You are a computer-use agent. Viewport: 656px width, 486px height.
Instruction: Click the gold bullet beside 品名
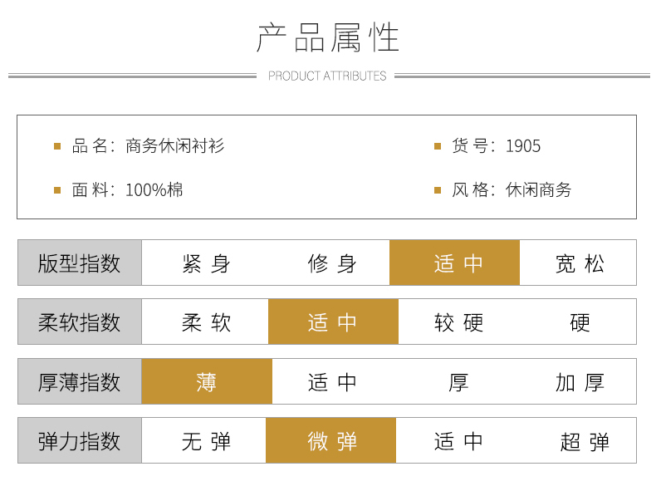tap(57, 146)
